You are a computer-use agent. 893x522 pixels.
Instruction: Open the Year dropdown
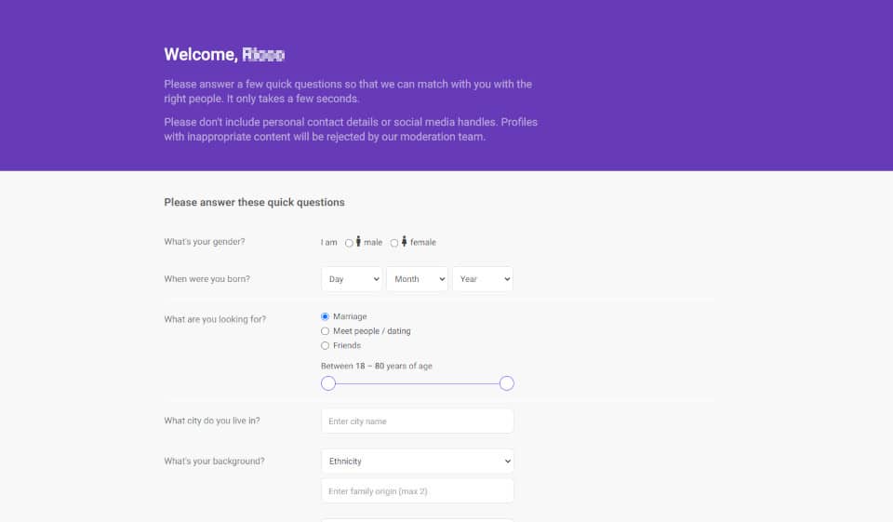point(483,279)
